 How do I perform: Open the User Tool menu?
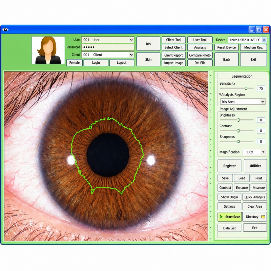[x=200, y=40]
